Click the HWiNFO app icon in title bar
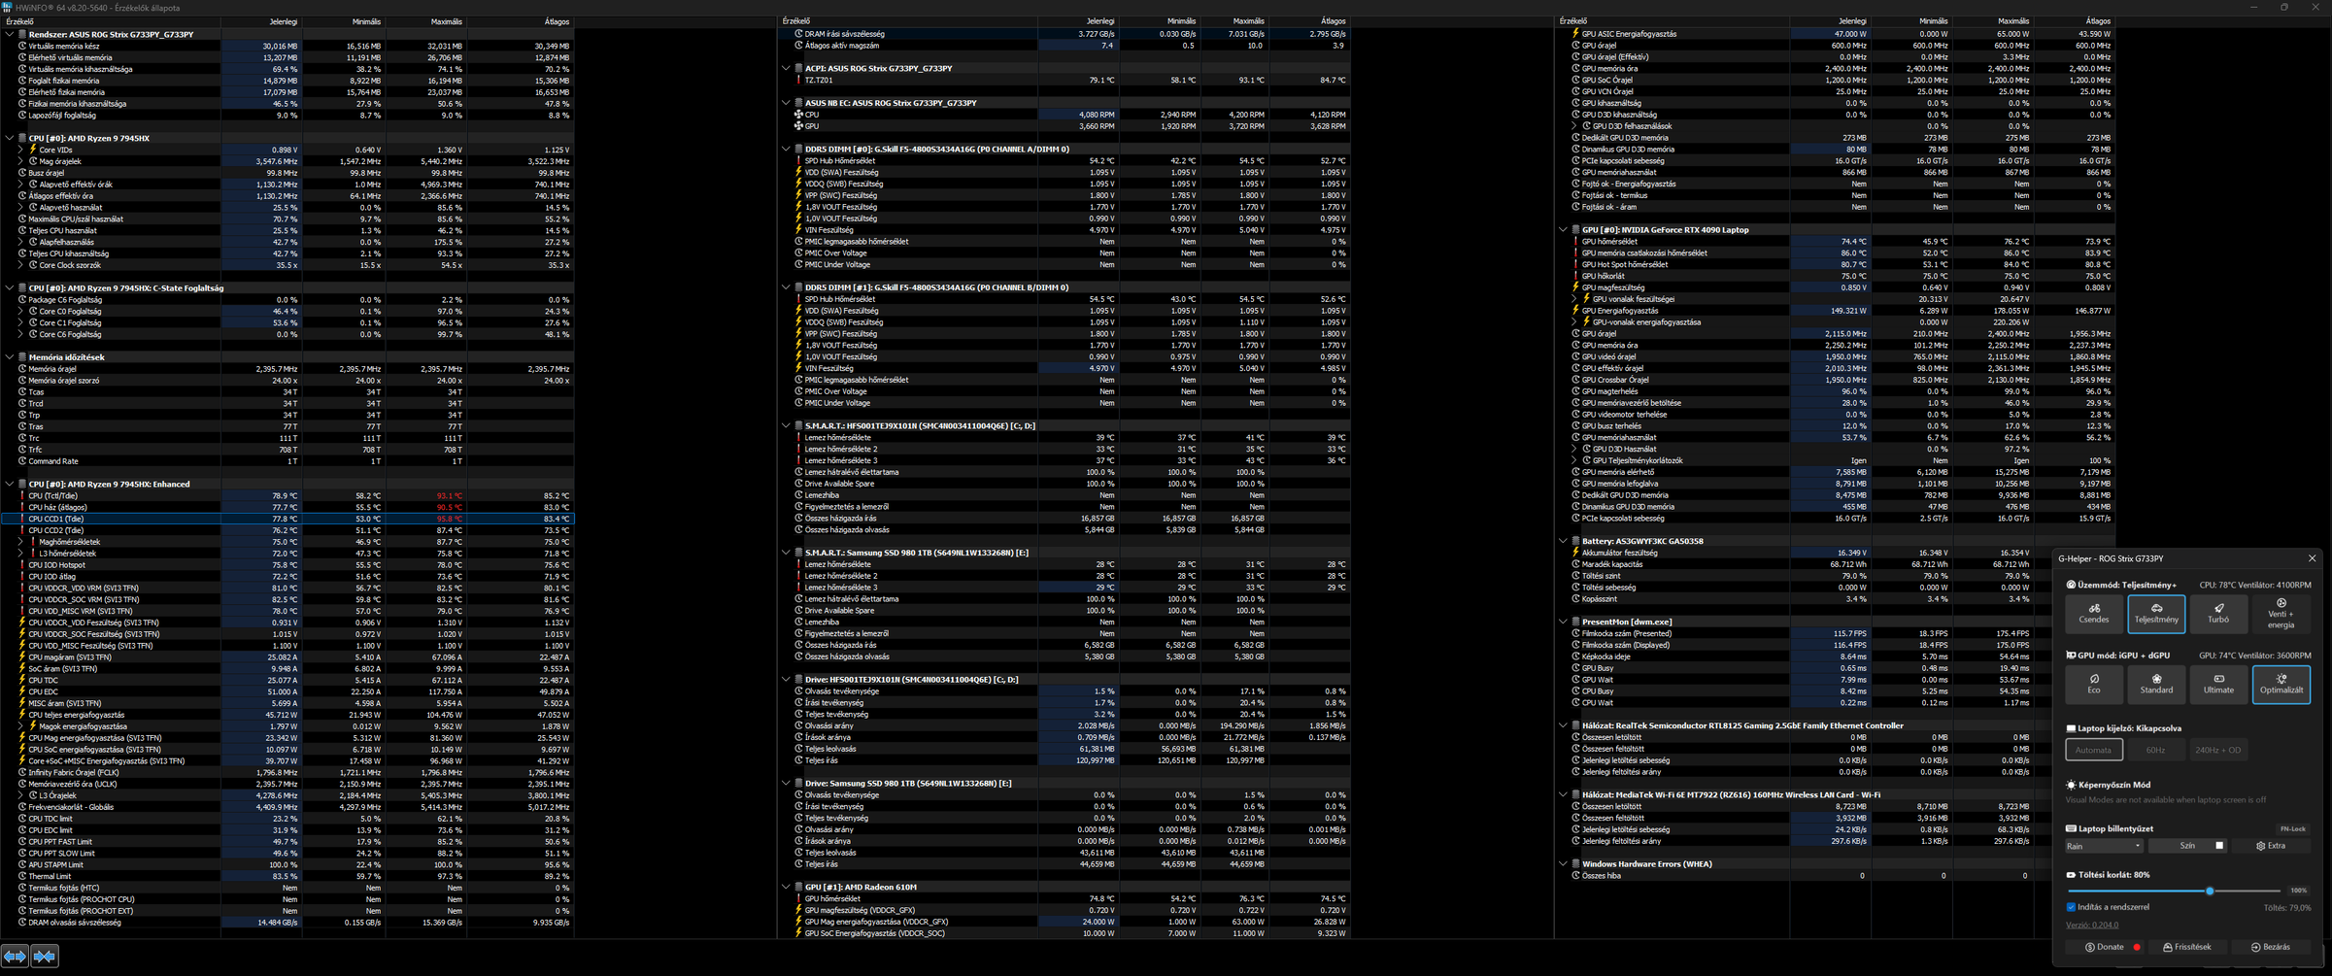The image size is (2332, 976). click(7, 7)
